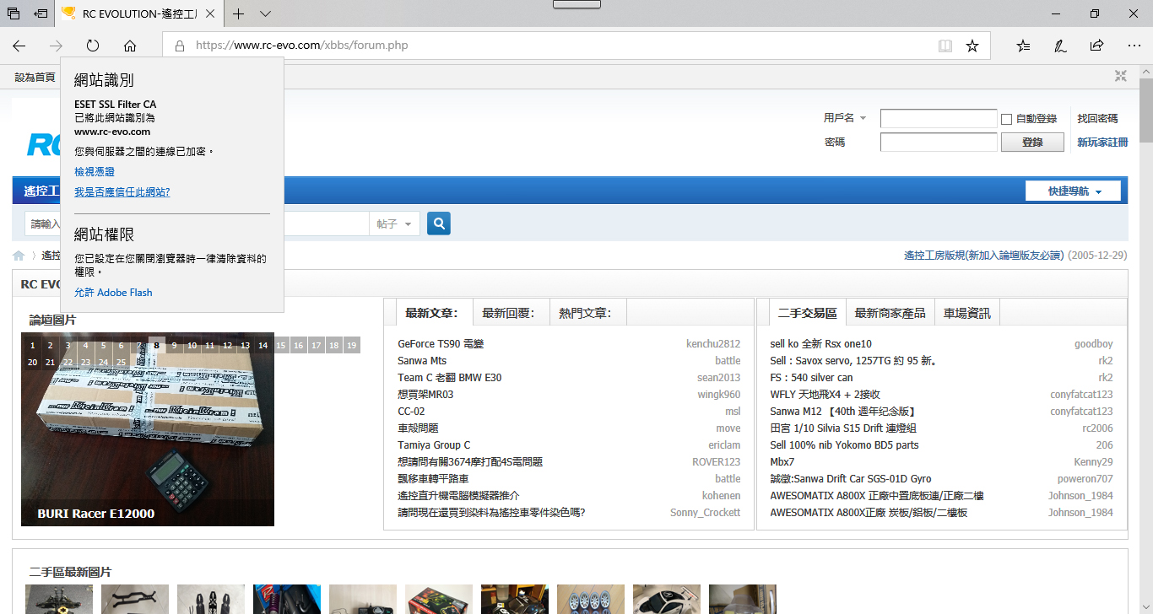Open the Favorites hub icon
This screenshot has width=1153, height=614.
coord(1023,46)
